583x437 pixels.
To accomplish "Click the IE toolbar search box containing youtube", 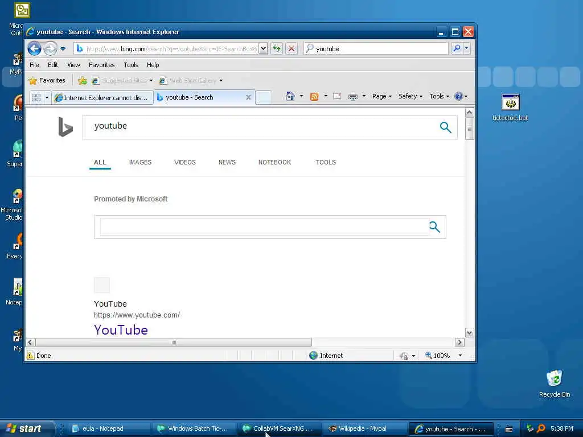I will [376, 49].
